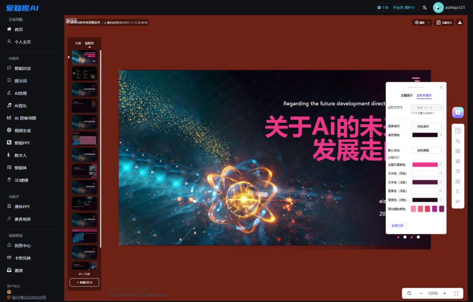Open the 背景填充 fill type dropdown
473x302 pixels.
(427, 126)
